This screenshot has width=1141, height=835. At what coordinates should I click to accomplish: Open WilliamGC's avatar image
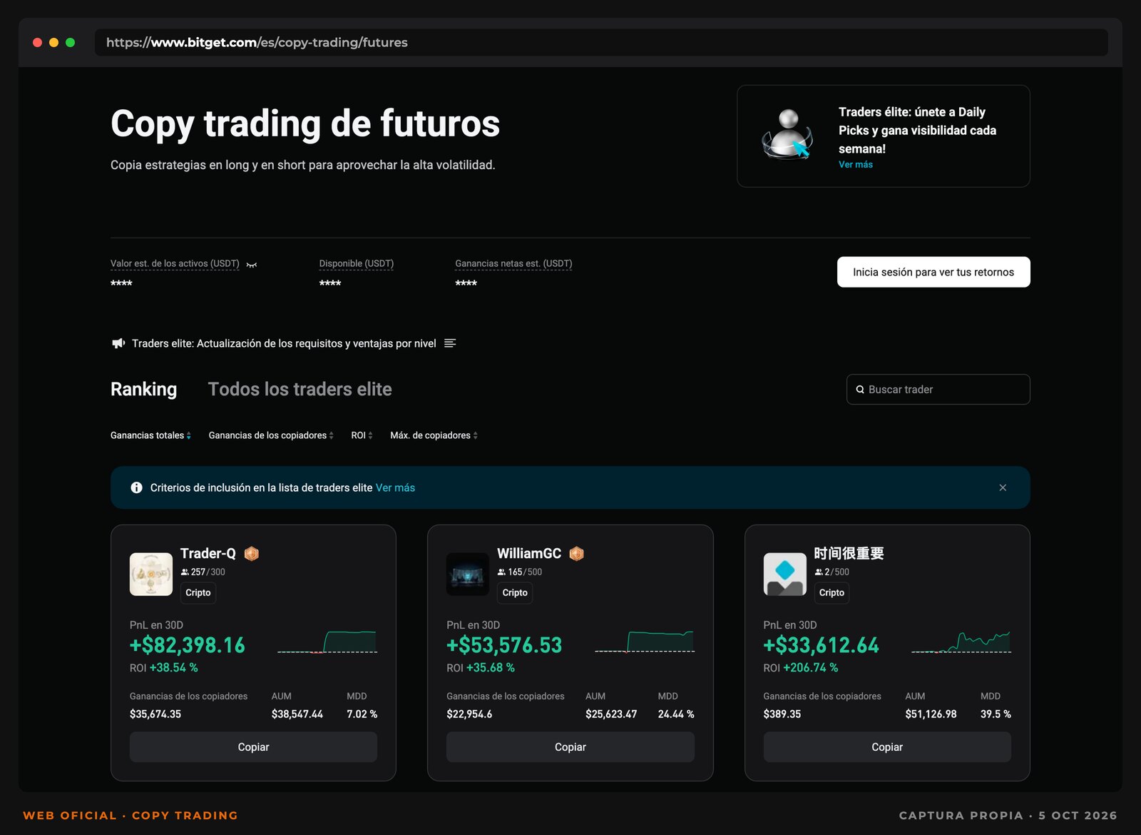468,575
